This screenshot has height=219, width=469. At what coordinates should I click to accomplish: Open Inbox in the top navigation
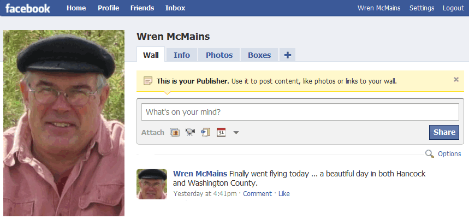pyautogui.click(x=175, y=8)
